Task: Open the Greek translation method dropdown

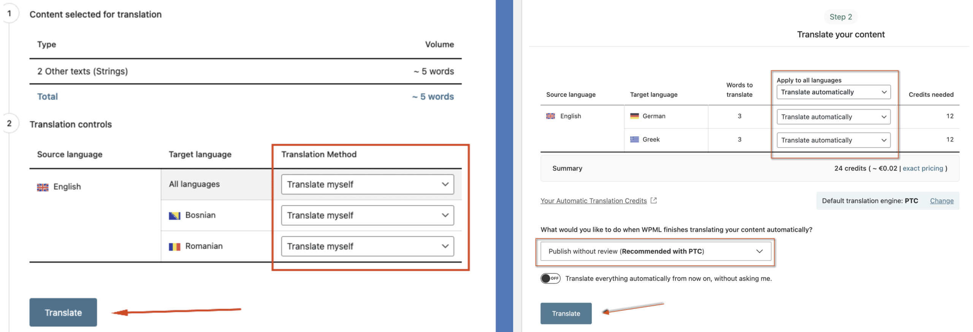Action: coord(833,140)
